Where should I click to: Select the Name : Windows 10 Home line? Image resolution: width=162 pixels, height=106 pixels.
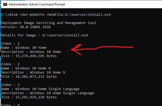pos(24,48)
